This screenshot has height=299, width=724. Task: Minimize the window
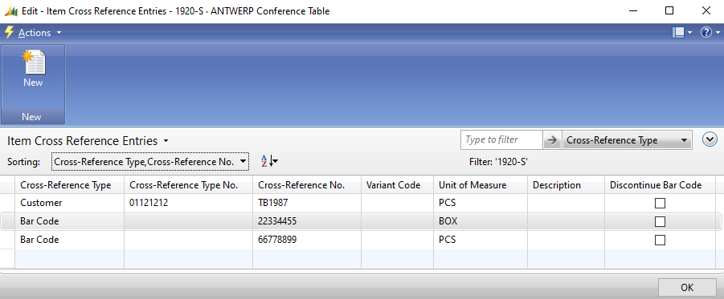coord(632,11)
